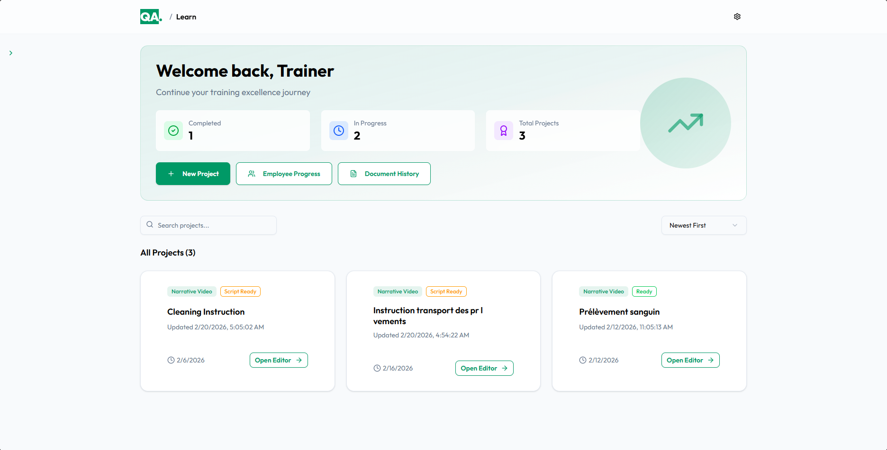
Task: Click the QA logo
Action: 150,16
